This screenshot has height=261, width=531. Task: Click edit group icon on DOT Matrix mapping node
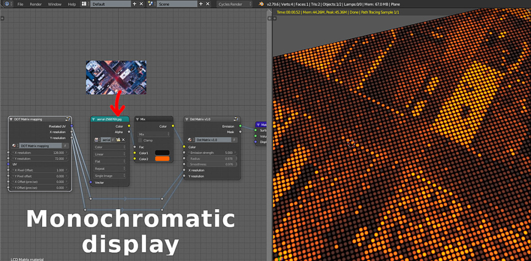[x=67, y=119]
